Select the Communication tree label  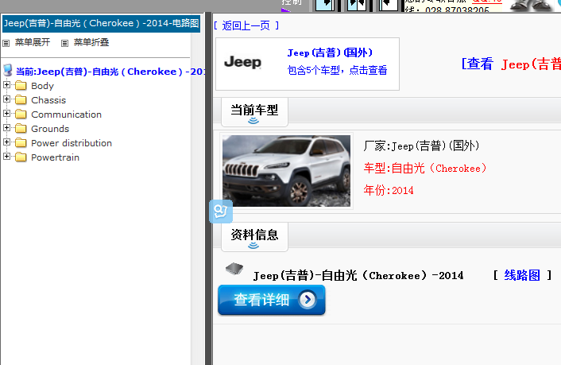tap(66, 115)
